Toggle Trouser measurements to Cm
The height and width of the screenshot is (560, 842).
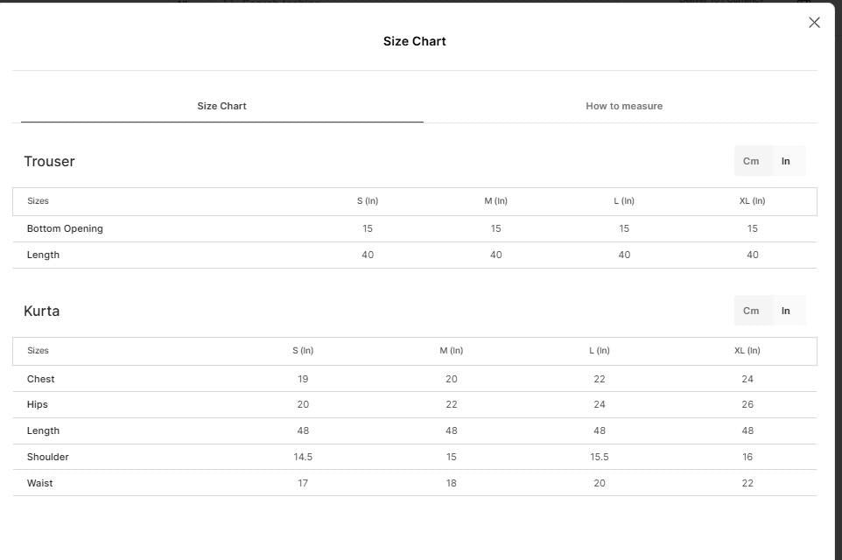pyautogui.click(x=751, y=161)
